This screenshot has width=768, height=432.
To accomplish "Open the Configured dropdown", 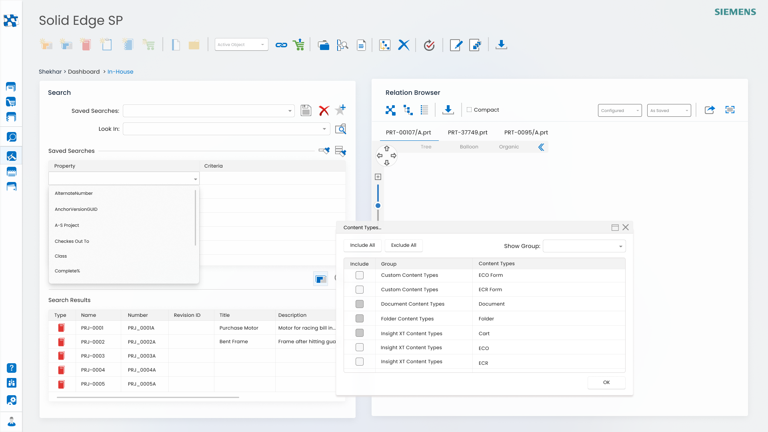I will 620,110.
